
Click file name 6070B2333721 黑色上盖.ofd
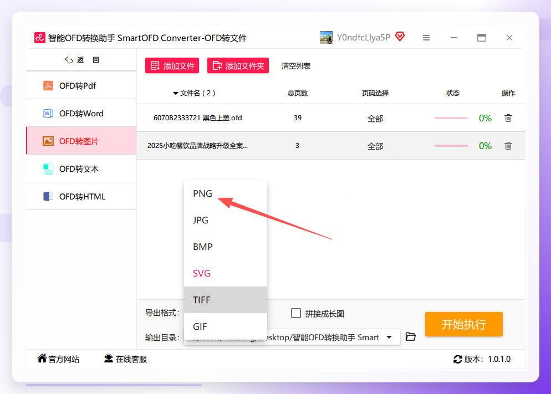tap(198, 118)
